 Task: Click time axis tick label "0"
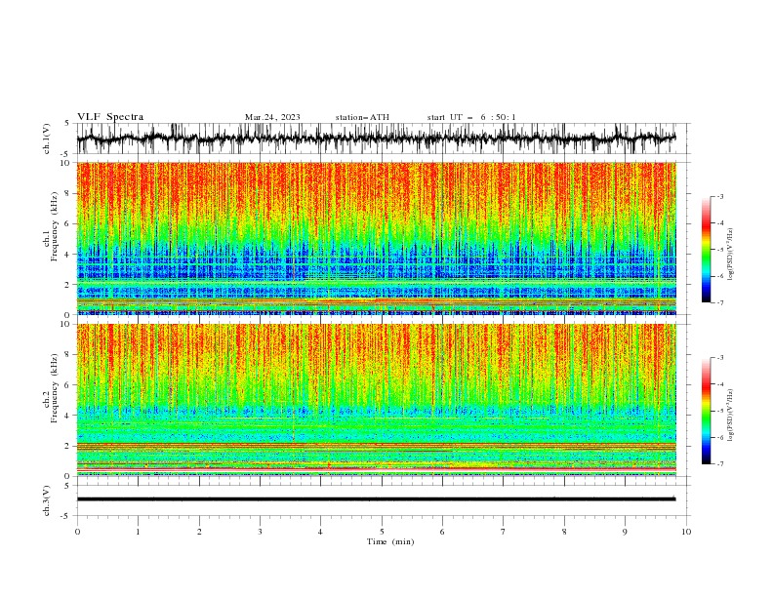(x=77, y=532)
